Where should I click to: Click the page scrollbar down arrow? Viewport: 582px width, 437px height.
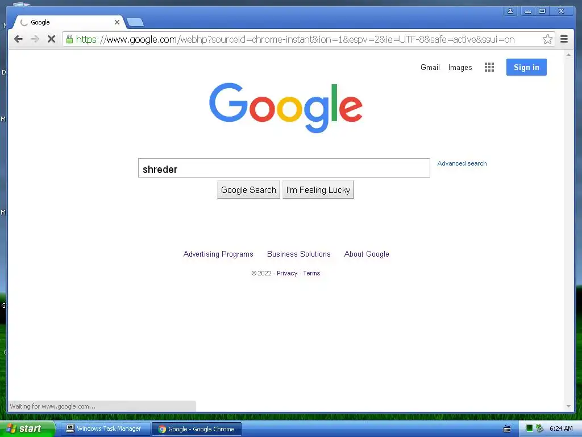point(568,406)
